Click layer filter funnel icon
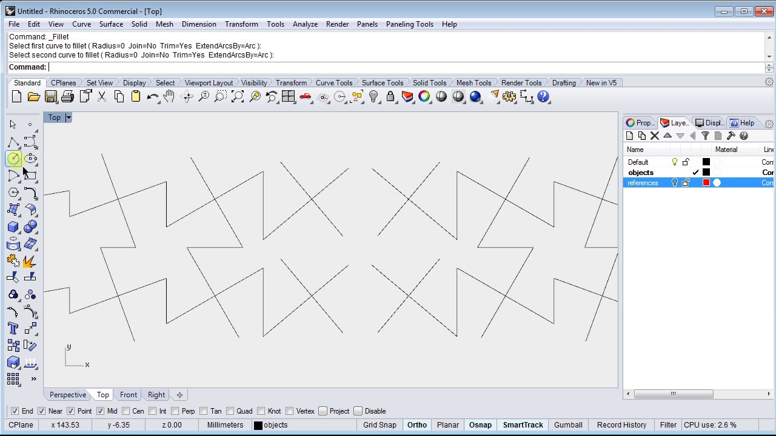 click(705, 136)
